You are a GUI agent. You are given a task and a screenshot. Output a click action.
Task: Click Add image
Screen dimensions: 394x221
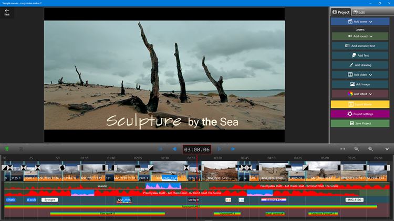coord(360,84)
